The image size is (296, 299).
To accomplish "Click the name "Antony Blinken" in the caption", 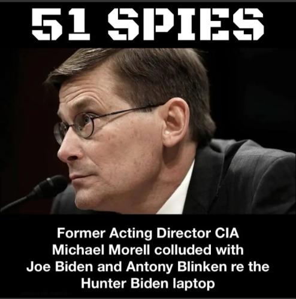I will 176,267.
